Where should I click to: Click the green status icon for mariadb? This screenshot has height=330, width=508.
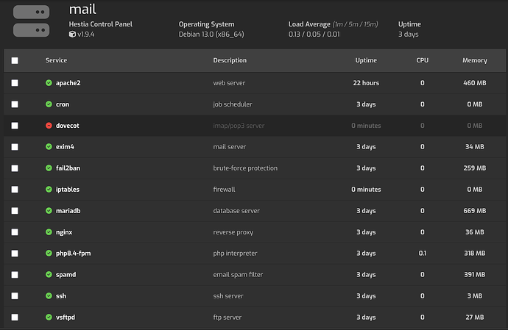coord(49,211)
